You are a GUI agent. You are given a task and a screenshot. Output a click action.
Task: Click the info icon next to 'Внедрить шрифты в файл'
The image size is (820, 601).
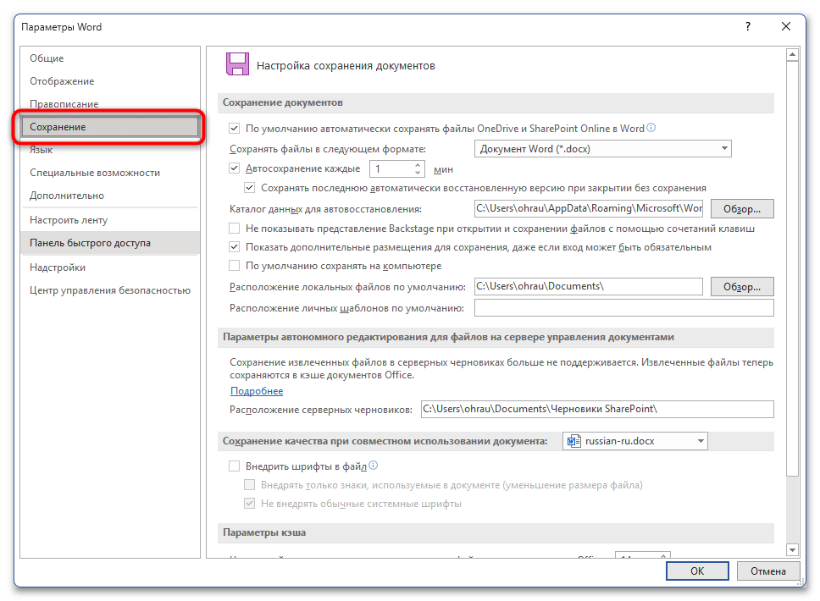click(373, 466)
